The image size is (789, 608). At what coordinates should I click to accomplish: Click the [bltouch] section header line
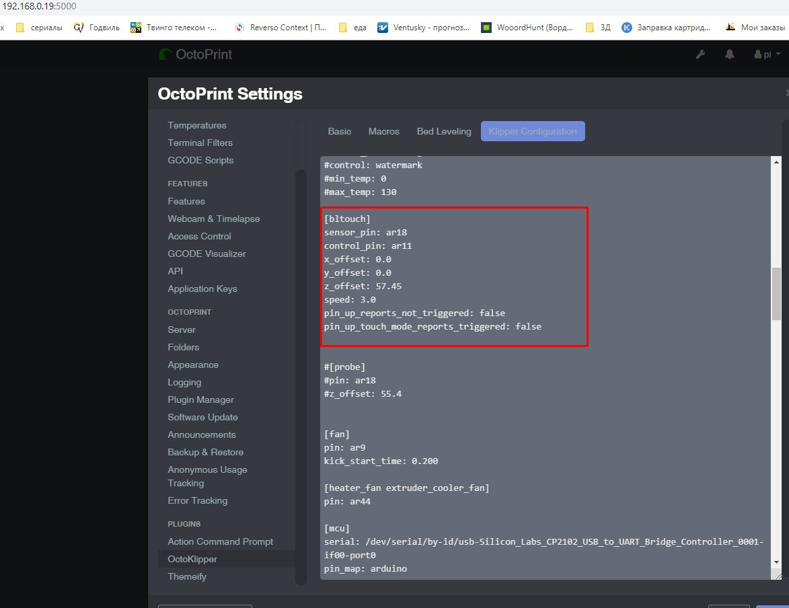(347, 219)
